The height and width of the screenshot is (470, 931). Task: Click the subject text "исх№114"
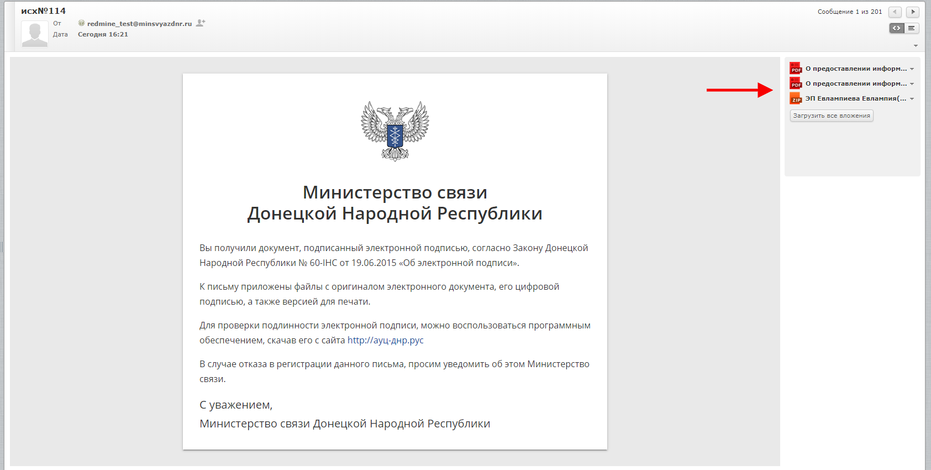click(43, 11)
